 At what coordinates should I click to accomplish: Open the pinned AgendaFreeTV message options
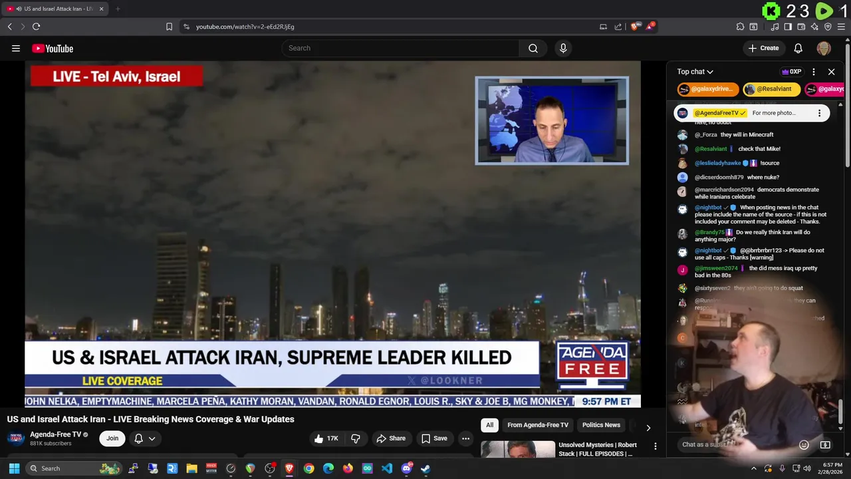coord(819,113)
